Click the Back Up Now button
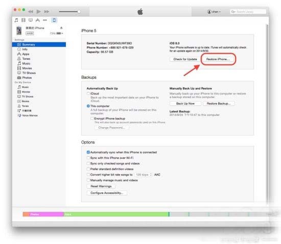This screenshot has height=244, width=281. tap(185, 104)
